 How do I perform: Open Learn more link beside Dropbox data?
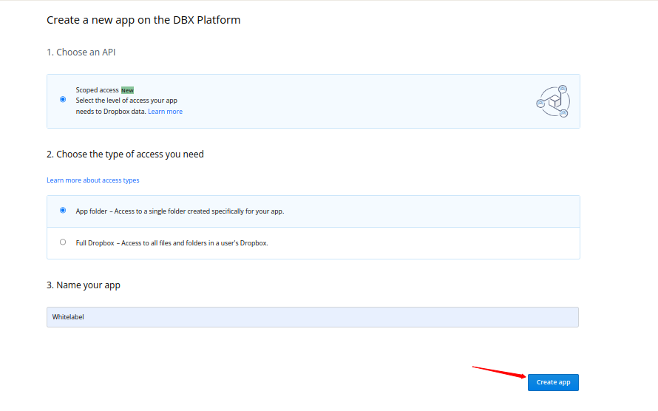coord(165,112)
